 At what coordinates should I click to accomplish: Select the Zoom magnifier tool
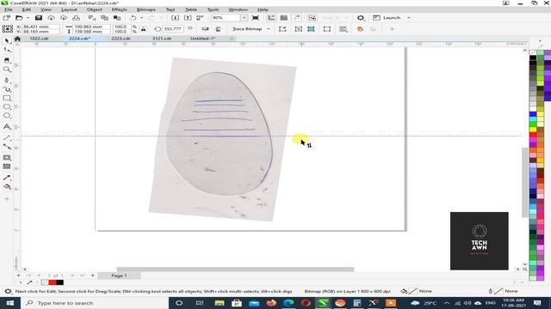tap(7, 70)
